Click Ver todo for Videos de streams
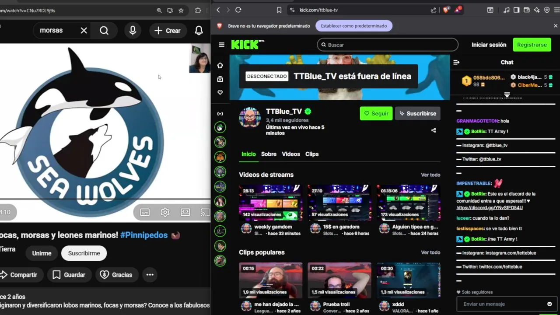This screenshot has height=315, width=560. [x=430, y=175]
